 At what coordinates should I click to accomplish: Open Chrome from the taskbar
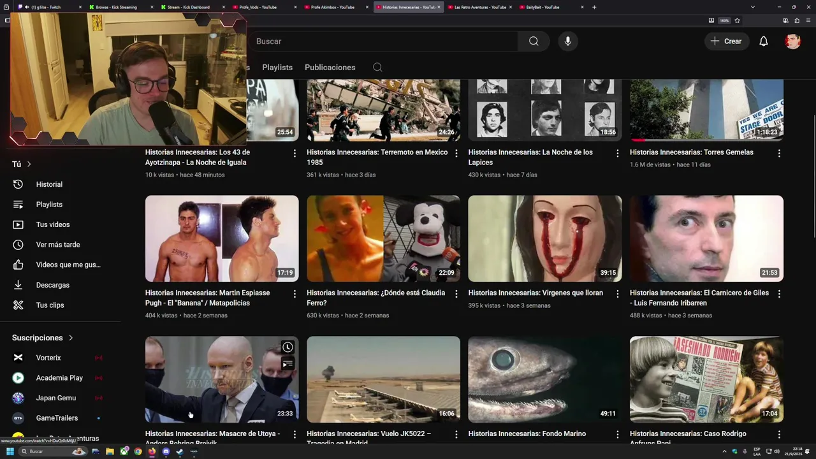pyautogui.click(x=138, y=451)
